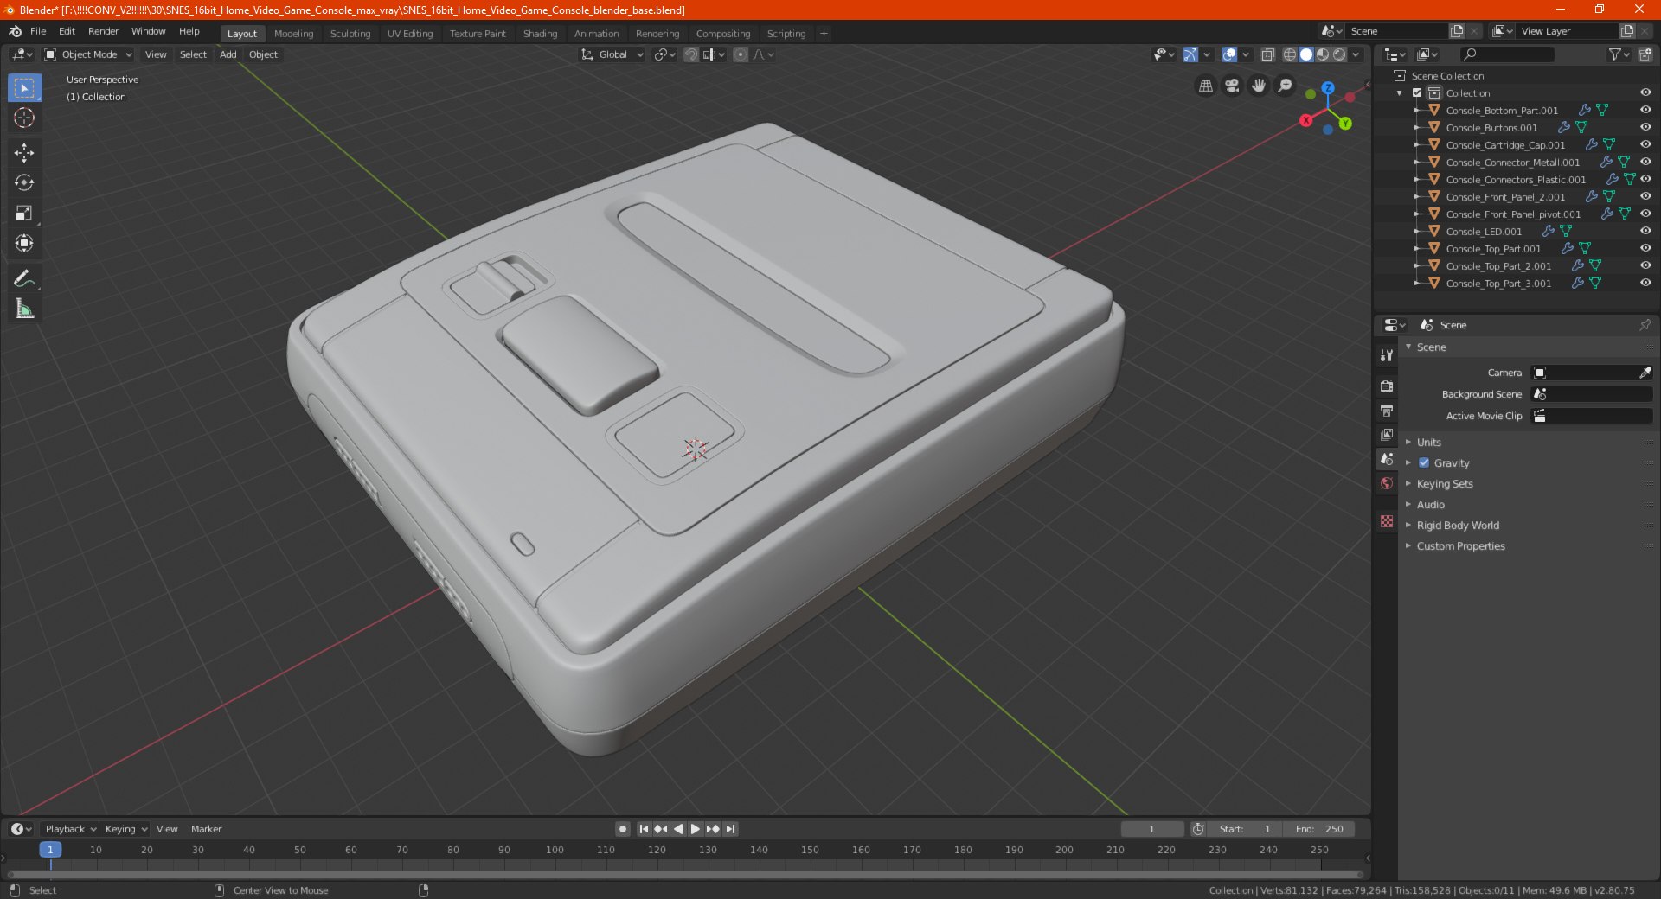Switch to wireframe viewport shading

(x=1289, y=54)
